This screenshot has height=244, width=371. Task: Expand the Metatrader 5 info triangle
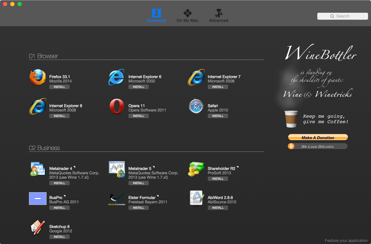154,167
